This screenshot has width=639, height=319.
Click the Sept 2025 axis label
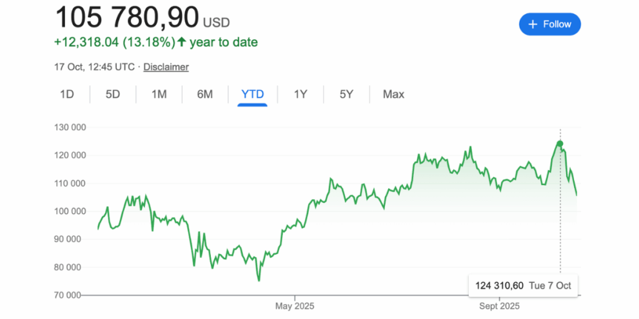coord(499,307)
